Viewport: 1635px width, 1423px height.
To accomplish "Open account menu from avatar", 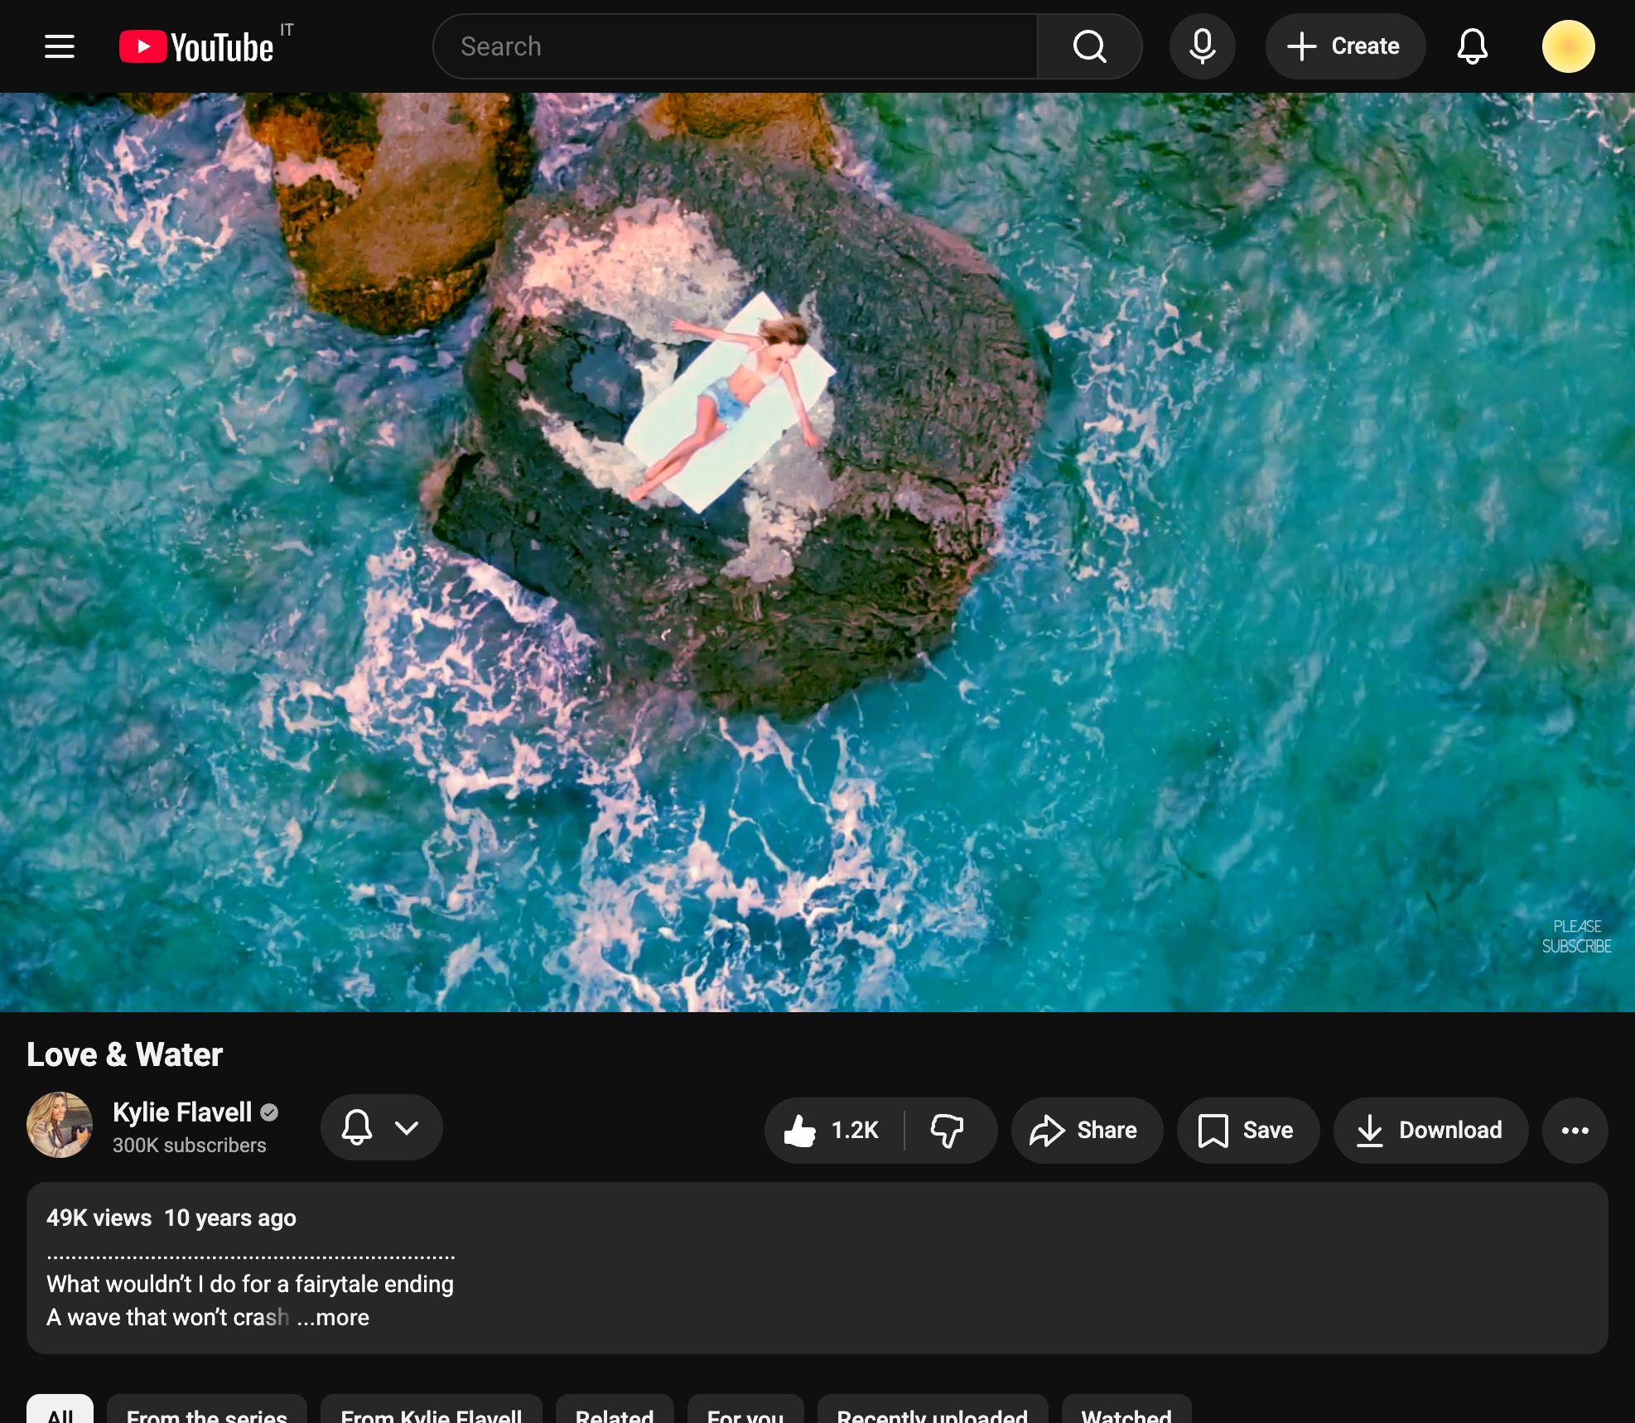I will pos(1568,46).
